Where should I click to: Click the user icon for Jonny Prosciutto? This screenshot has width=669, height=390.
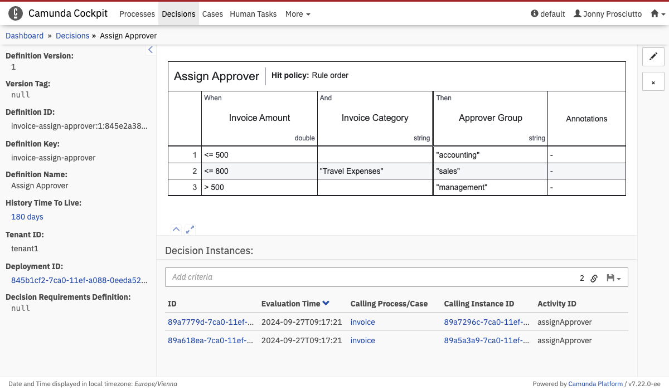578,14
